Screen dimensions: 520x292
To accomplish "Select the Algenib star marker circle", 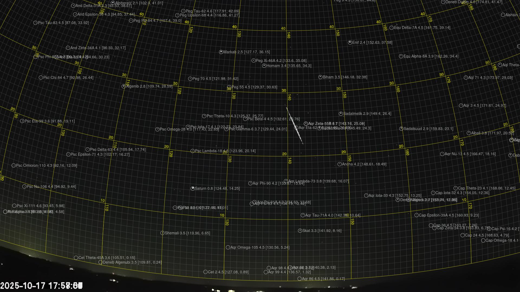I will (124, 86).
